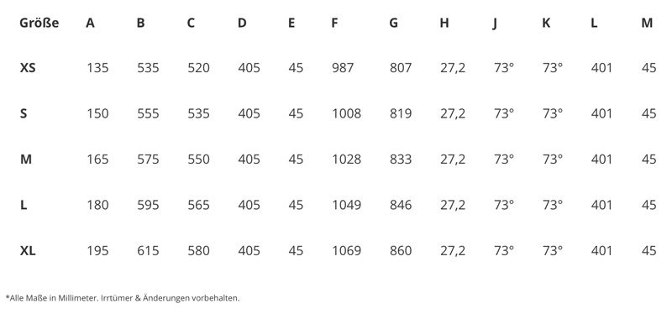Click column header H
The image size is (672, 314).
pyautogui.click(x=444, y=23)
